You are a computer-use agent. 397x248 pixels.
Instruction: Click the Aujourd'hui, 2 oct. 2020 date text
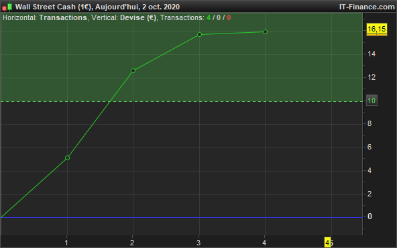[x=137, y=7]
